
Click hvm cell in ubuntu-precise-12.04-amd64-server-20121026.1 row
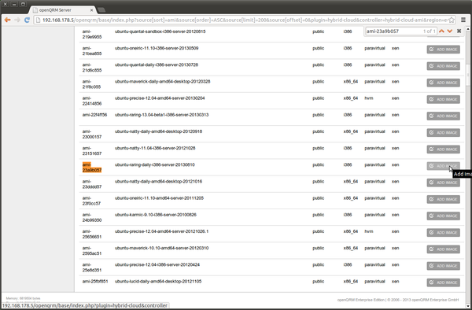tap(369, 231)
